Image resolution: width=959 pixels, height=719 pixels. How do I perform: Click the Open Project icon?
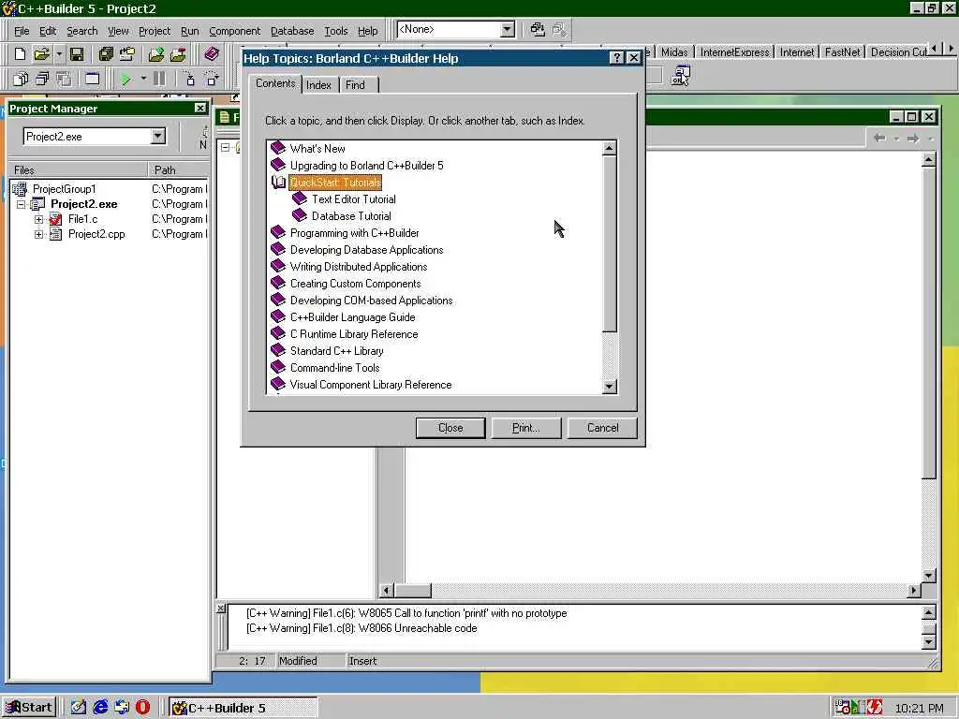(x=127, y=53)
